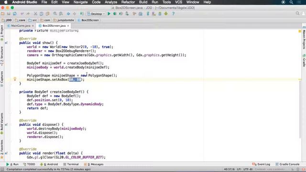Toggle the Gradle side panel

point(304,60)
